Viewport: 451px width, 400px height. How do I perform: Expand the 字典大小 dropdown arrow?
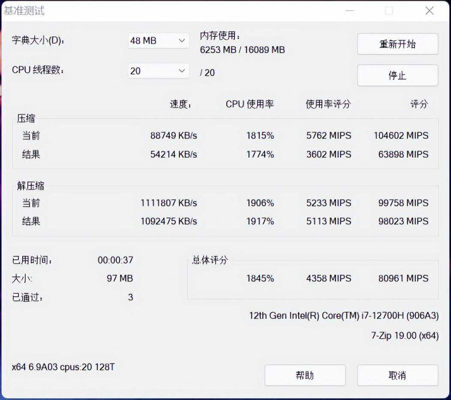tap(181, 41)
